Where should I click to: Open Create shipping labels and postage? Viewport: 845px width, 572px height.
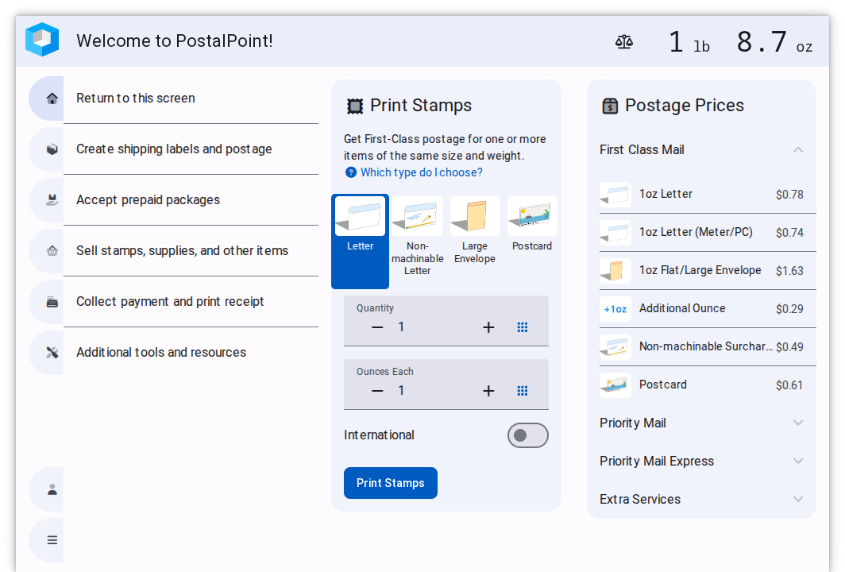(x=175, y=149)
